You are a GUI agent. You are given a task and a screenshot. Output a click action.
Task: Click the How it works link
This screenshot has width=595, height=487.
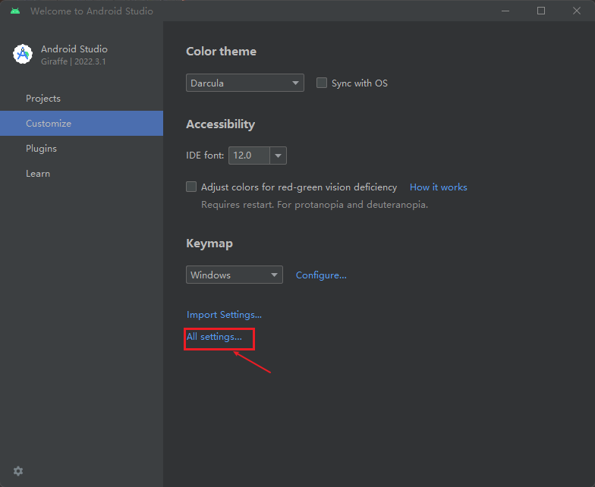pos(438,187)
